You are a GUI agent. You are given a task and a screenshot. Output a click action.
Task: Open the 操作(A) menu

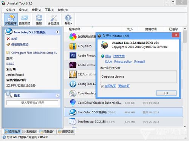pyautogui.click(x=23, y=10)
